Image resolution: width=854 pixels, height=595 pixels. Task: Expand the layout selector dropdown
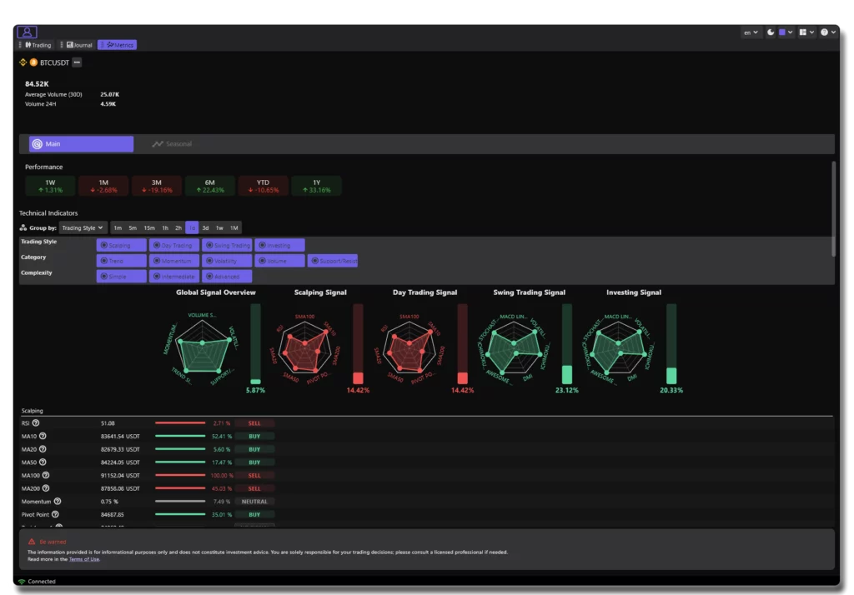pyautogui.click(x=806, y=32)
